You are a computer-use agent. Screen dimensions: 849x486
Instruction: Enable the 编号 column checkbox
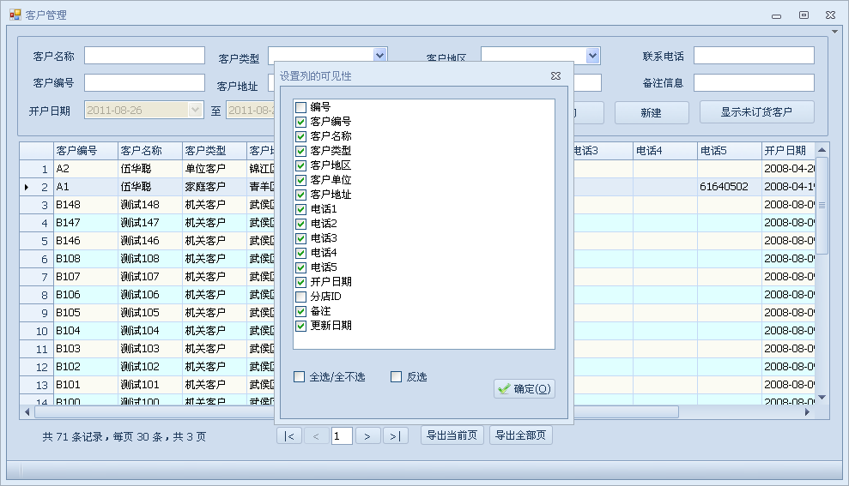[301, 107]
